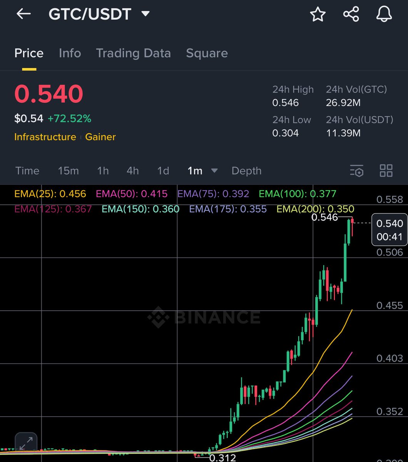Tap the EMA(150): 0.360 label
The height and width of the screenshot is (462, 408).
140,209
